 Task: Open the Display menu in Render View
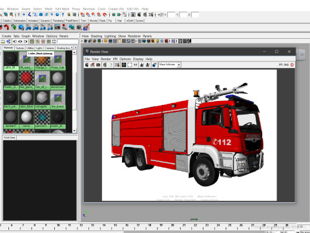coord(138,59)
